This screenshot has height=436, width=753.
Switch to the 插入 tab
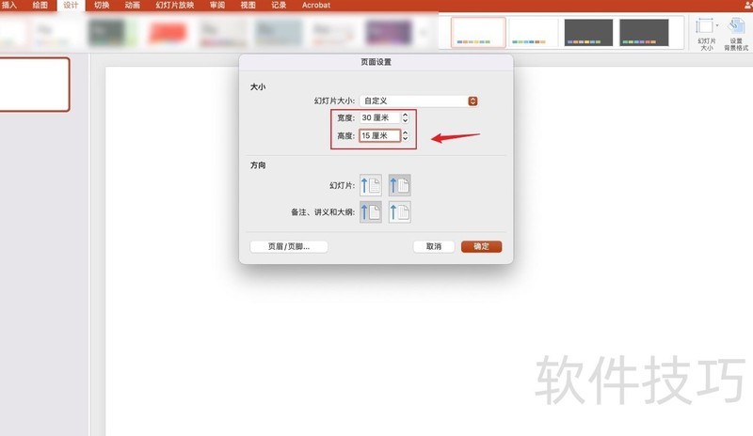pyautogui.click(x=9, y=6)
